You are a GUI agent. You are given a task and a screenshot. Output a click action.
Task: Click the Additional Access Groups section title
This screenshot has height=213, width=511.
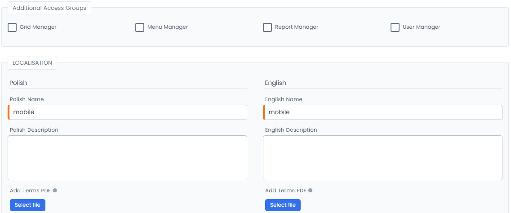[49, 8]
